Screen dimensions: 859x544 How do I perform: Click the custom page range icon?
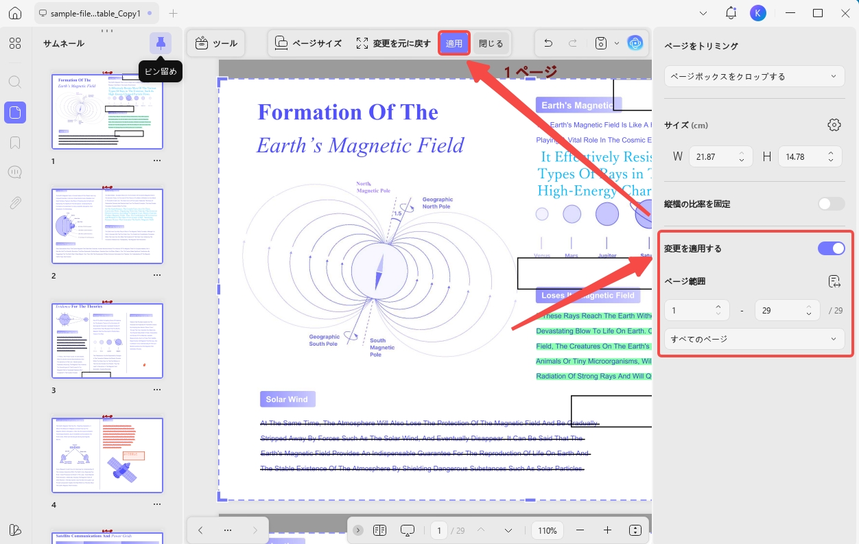click(x=834, y=281)
